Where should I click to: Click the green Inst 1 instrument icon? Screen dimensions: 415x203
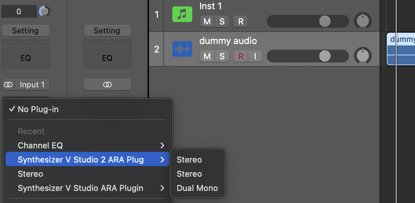pyautogui.click(x=182, y=14)
